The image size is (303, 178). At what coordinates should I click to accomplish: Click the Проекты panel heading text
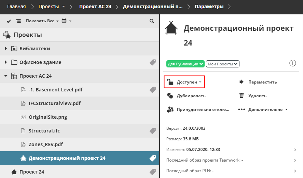coord(28,35)
